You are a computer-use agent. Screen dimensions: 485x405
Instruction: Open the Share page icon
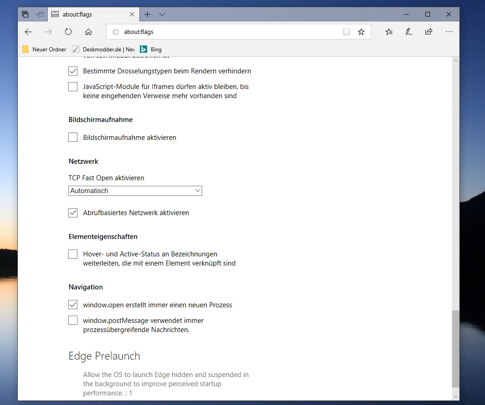429,32
